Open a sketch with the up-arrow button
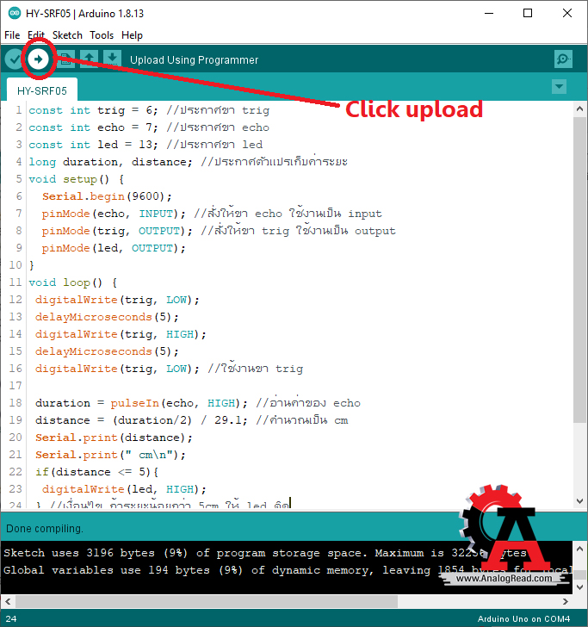The width and height of the screenshot is (588, 627). [x=89, y=59]
